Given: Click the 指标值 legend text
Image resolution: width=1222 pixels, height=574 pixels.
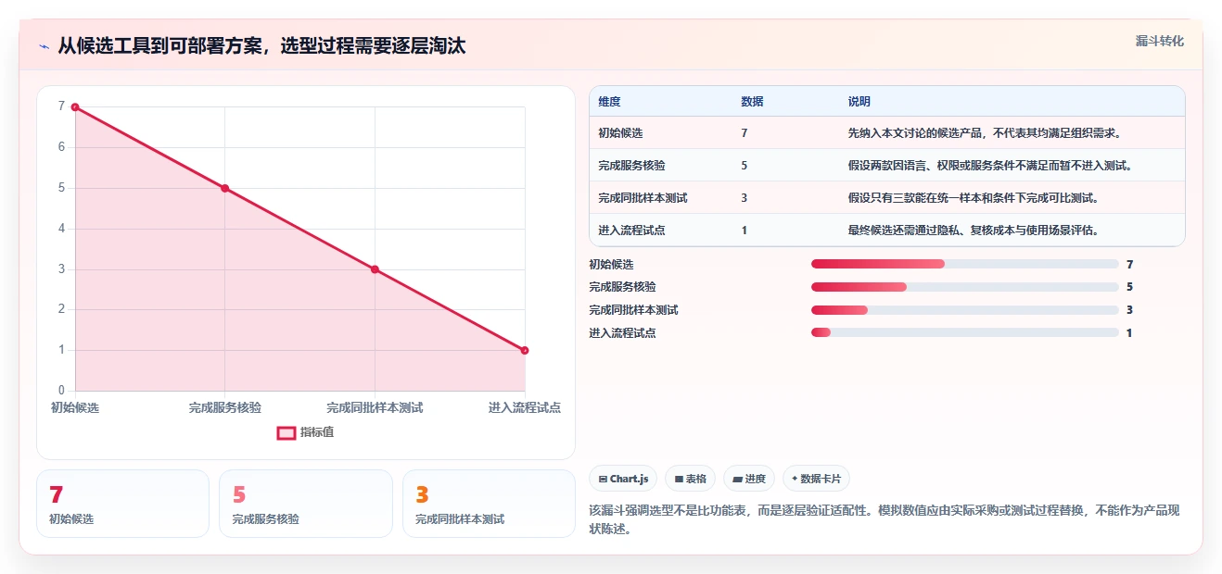Looking at the screenshot, I should click(x=317, y=432).
